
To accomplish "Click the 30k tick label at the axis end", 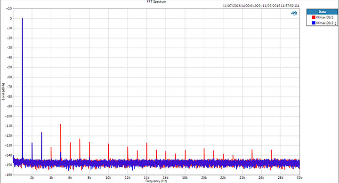I will [x=299, y=178].
